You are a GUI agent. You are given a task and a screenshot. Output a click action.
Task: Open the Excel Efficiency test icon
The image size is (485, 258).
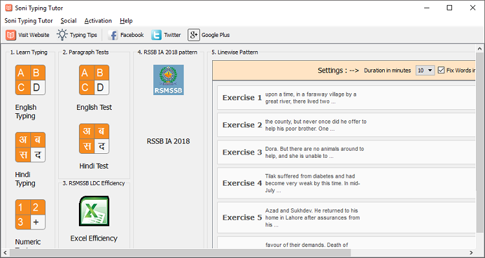point(94,211)
